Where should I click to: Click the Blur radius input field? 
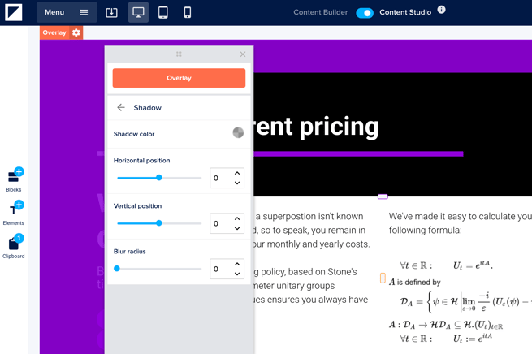[x=219, y=269]
